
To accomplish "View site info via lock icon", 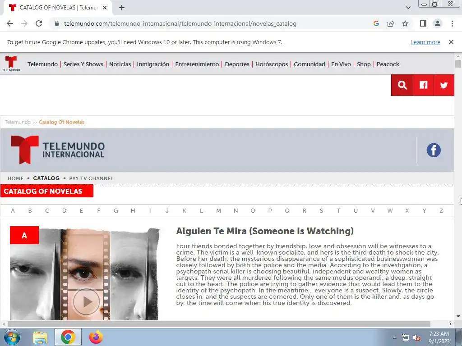I will (57, 23).
